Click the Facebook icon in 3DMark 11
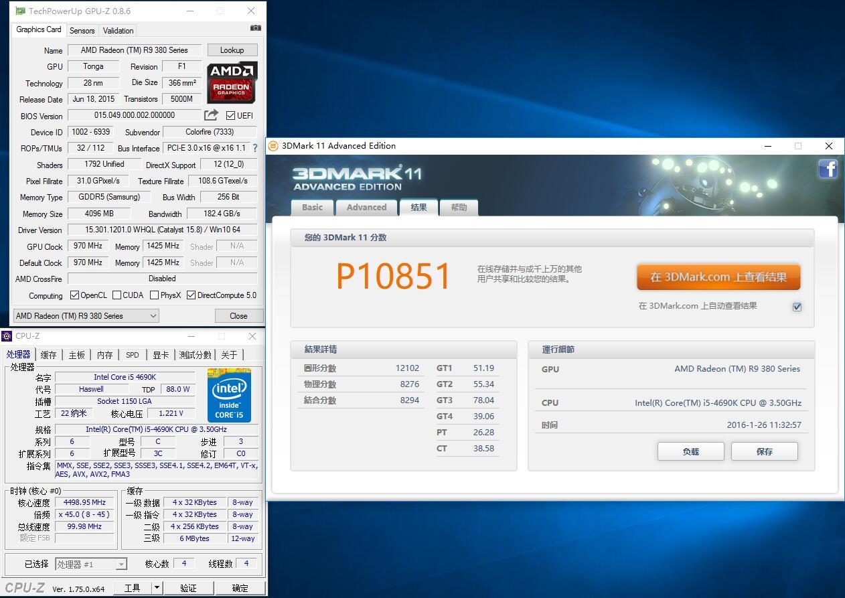This screenshot has width=845, height=598. tap(828, 169)
